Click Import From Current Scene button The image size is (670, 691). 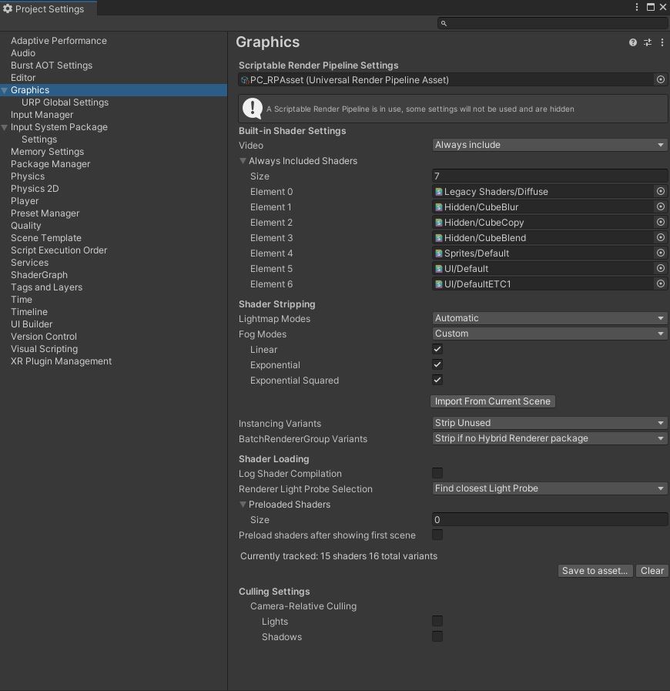coord(492,401)
